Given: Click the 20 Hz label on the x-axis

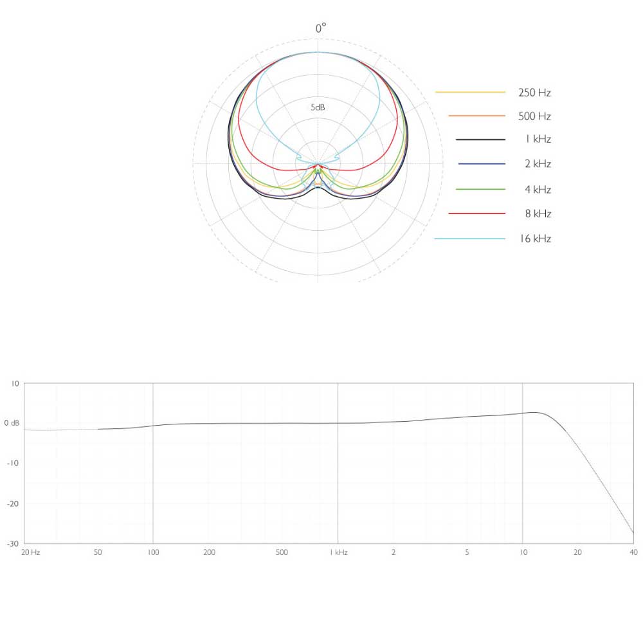Looking at the screenshot, I should pyautogui.click(x=30, y=552).
